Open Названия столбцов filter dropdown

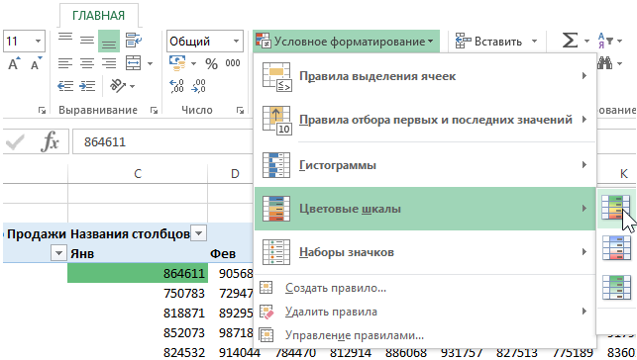[x=199, y=233]
